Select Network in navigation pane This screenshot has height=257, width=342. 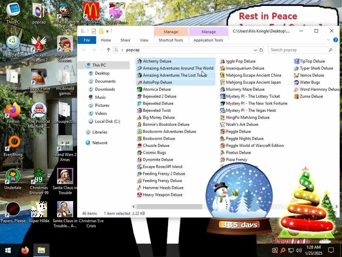coord(100,143)
